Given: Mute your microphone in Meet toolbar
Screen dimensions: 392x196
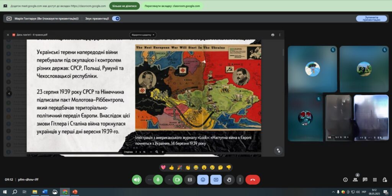Looking at the screenshot, I should coord(158,180).
